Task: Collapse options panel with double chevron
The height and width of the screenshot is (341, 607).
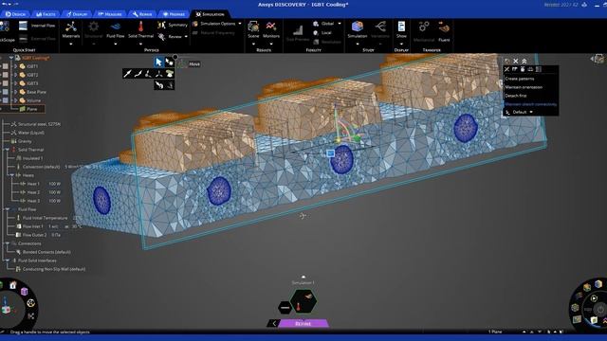Action: click(x=524, y=61)
